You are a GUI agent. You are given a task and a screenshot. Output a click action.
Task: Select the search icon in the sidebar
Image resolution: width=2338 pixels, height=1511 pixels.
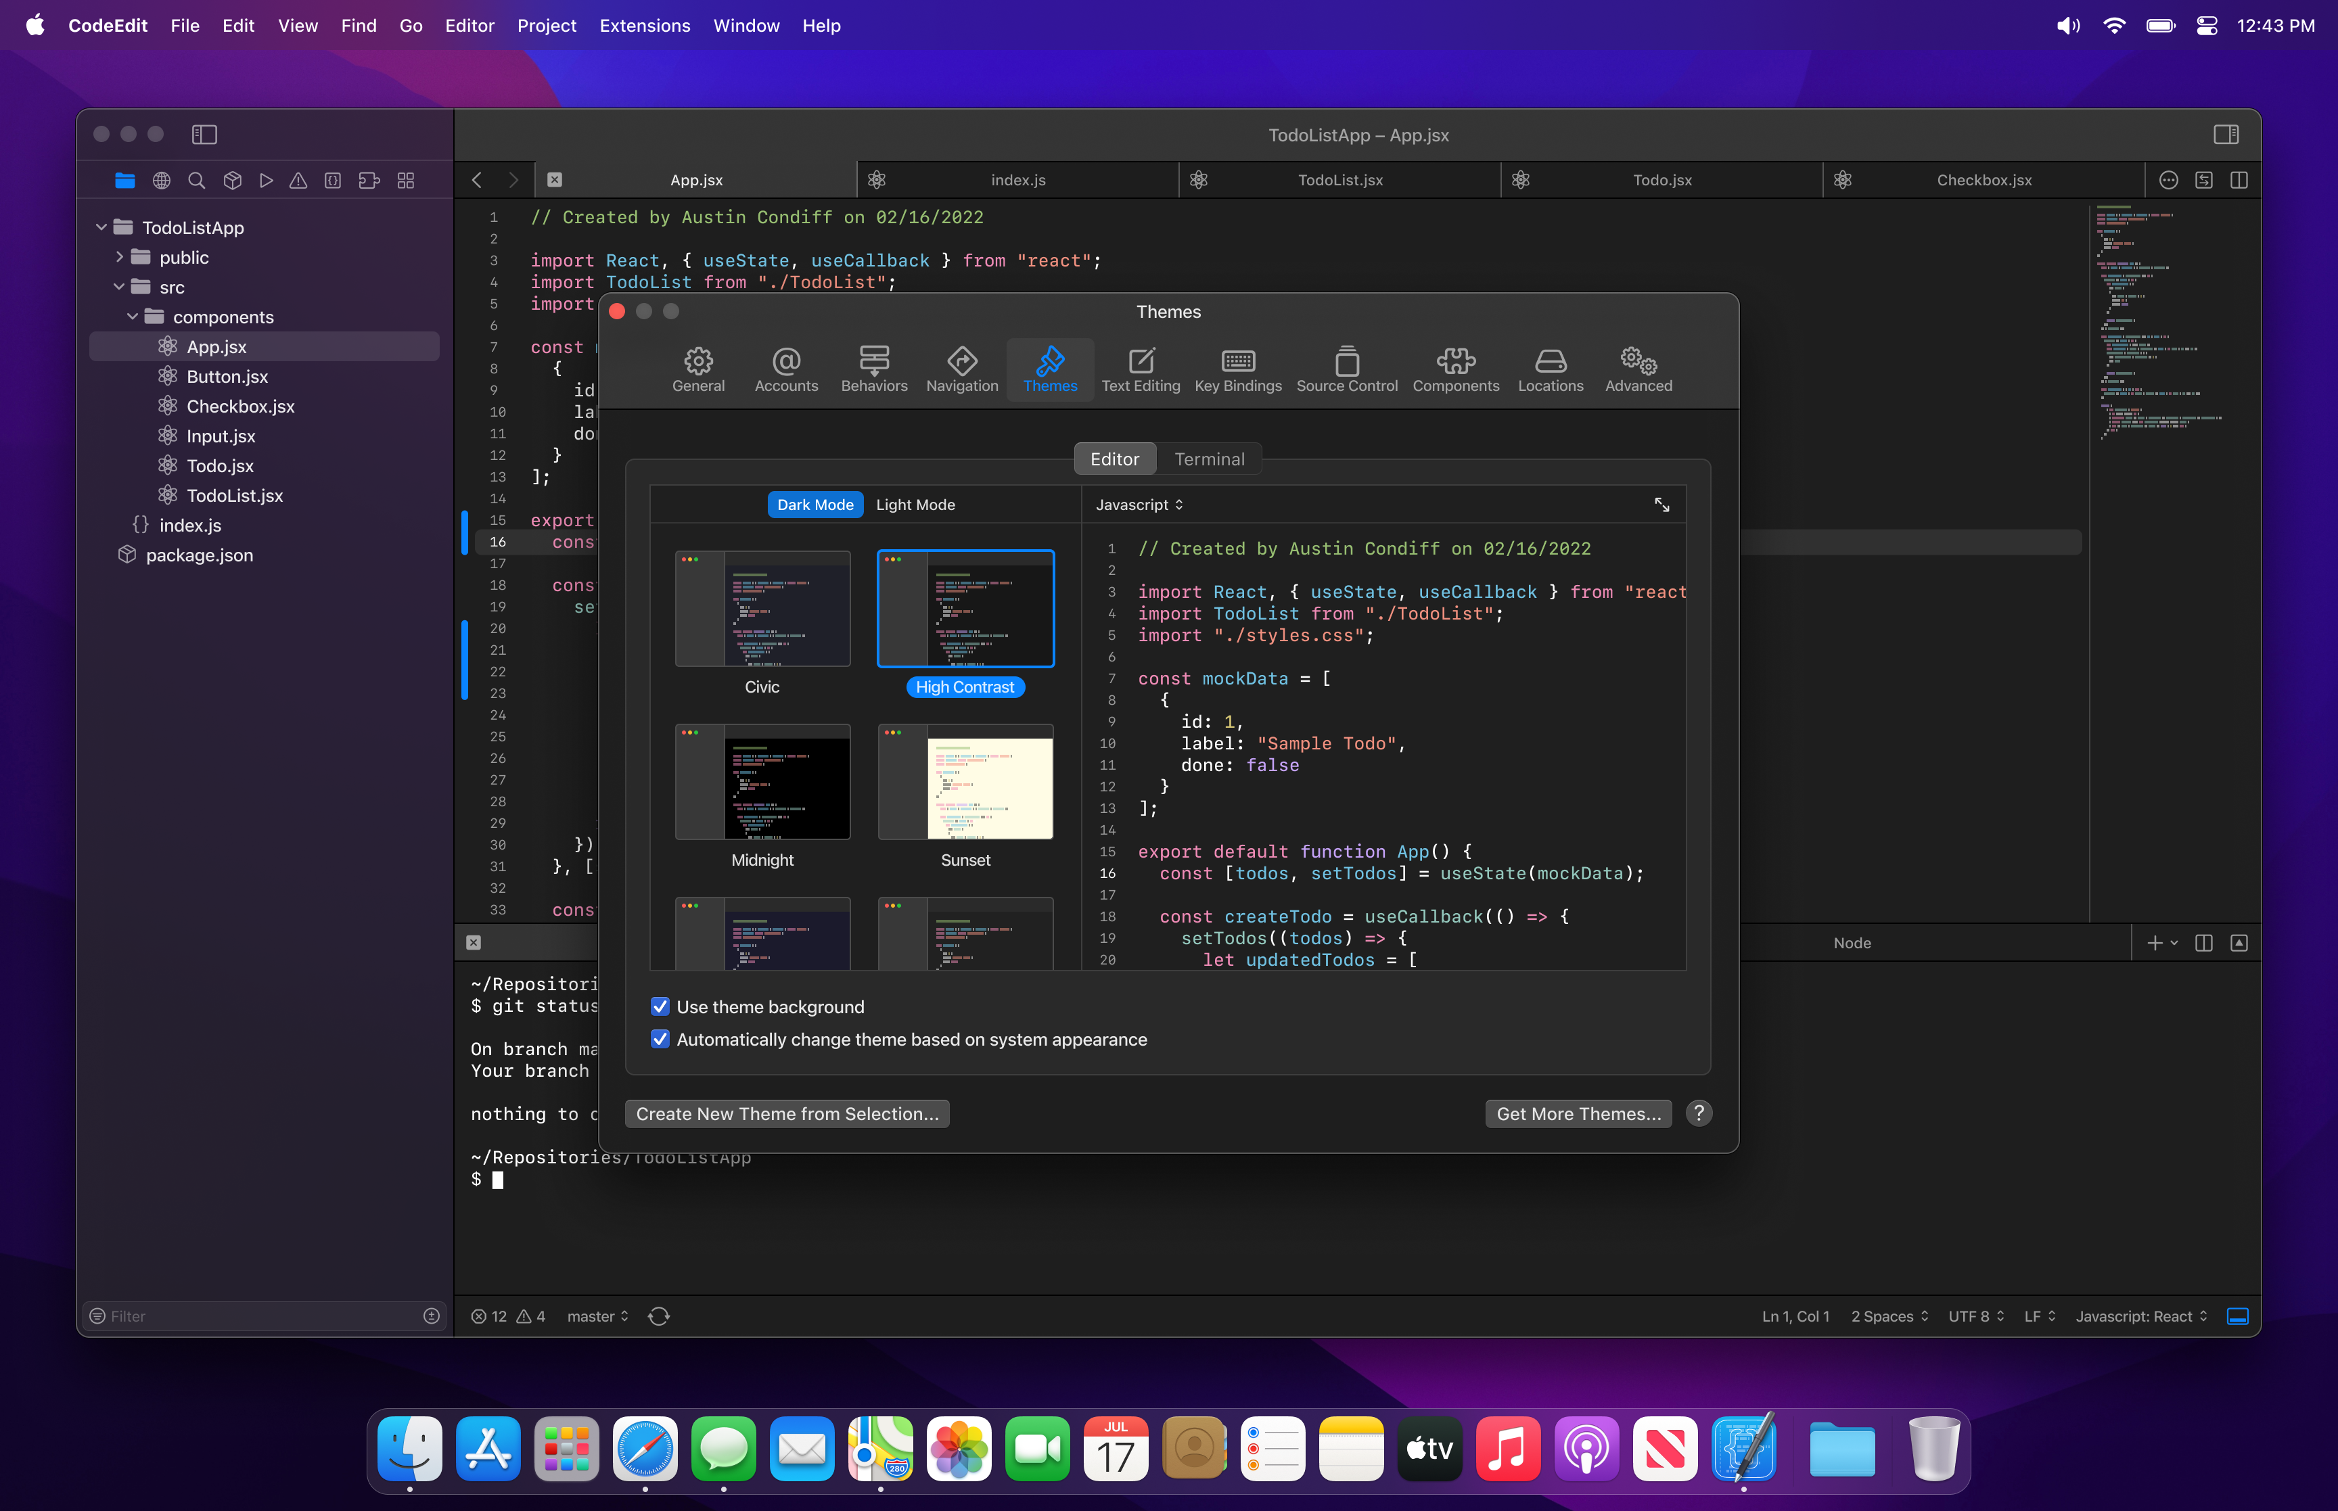pos(196,181)
